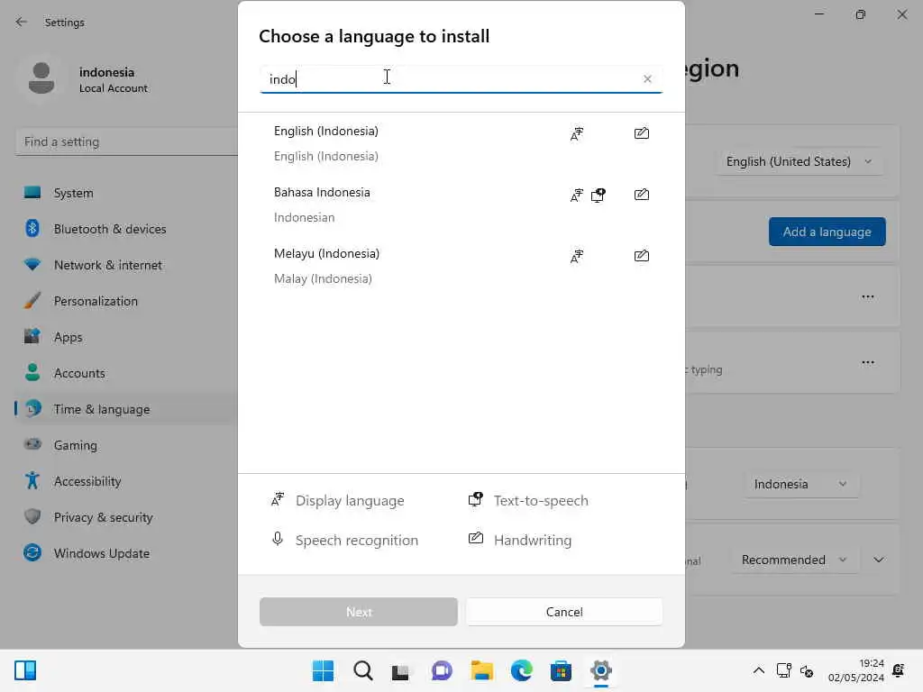Open the upper three-dots language options
Viewport: 923px width, 692px height.
pos(868,296)
